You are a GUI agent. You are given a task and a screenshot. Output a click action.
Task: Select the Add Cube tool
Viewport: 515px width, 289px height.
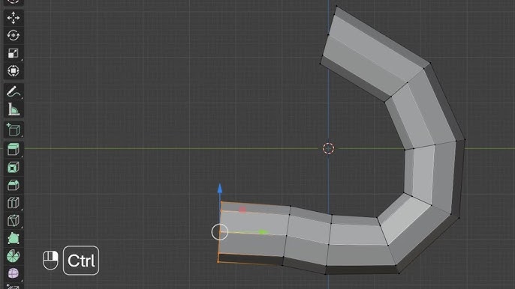pos(14,130)
